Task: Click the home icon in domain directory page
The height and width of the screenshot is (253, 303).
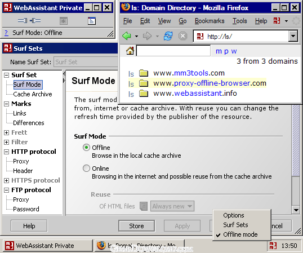Action: [x=130, y=51]
